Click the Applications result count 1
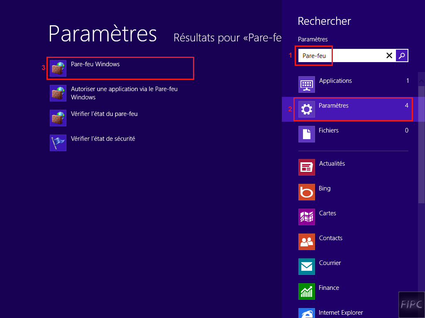This screenshot has width=425, height=318. pyautogui.click(x=408, y=81)
